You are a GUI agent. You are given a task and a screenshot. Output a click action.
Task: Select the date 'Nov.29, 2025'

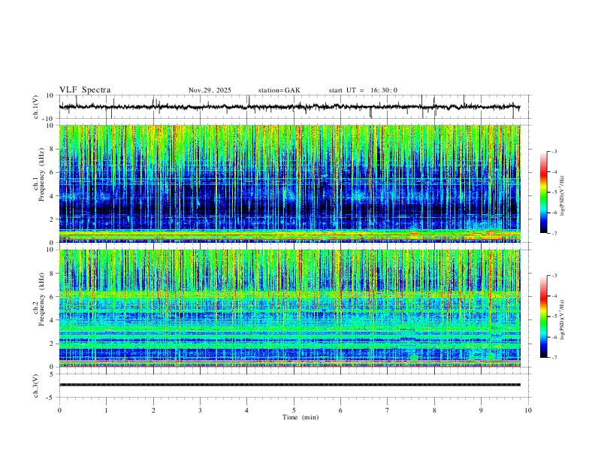(x=210, y=90)
